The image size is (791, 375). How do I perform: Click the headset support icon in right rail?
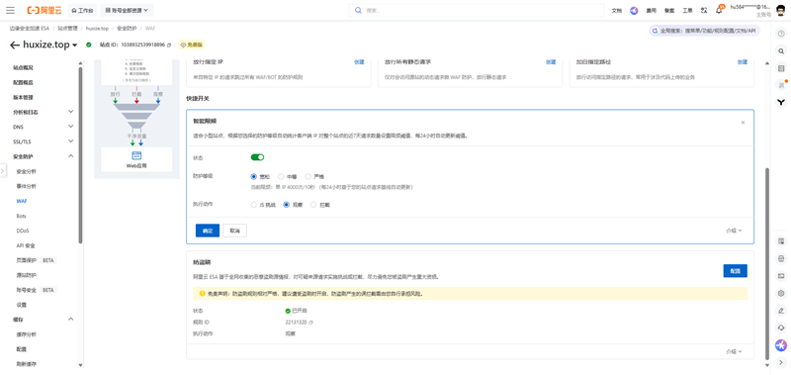point(781,328)
